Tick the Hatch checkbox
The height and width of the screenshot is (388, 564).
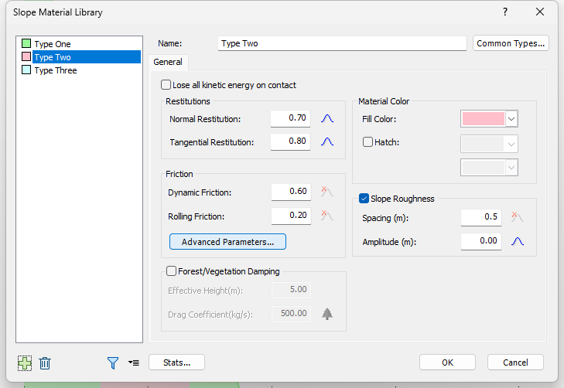(x=367, y=142)
